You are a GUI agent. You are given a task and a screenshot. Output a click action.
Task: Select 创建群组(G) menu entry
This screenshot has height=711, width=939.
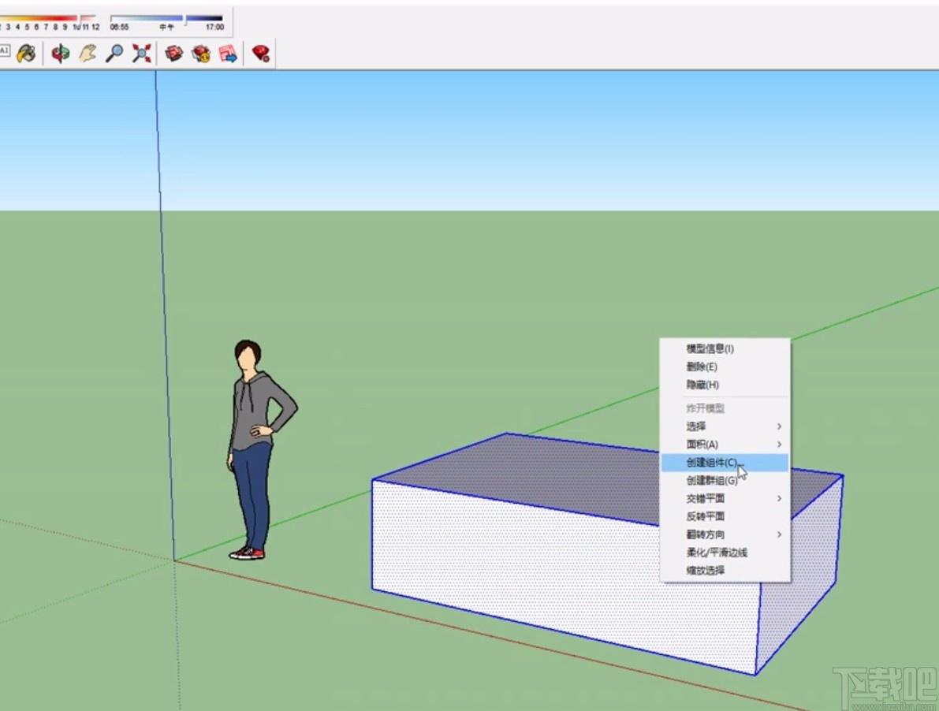coord(707,481)
